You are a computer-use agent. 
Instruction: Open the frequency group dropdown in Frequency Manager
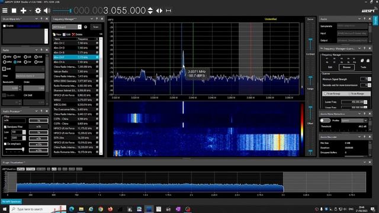tap(67, 27)
